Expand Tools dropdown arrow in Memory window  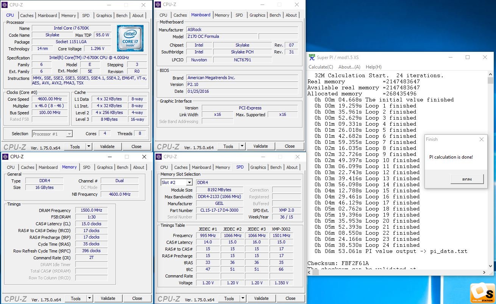point(89,298)
